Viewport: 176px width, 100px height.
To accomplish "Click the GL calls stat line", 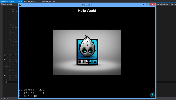I will 31,93.
